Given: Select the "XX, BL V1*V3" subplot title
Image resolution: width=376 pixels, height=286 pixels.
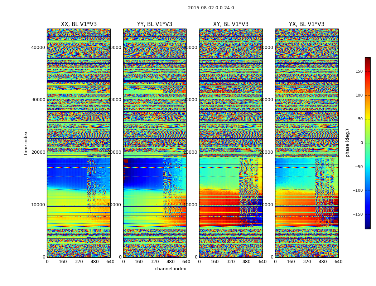Looking at the screenshot, I should 79,24.
